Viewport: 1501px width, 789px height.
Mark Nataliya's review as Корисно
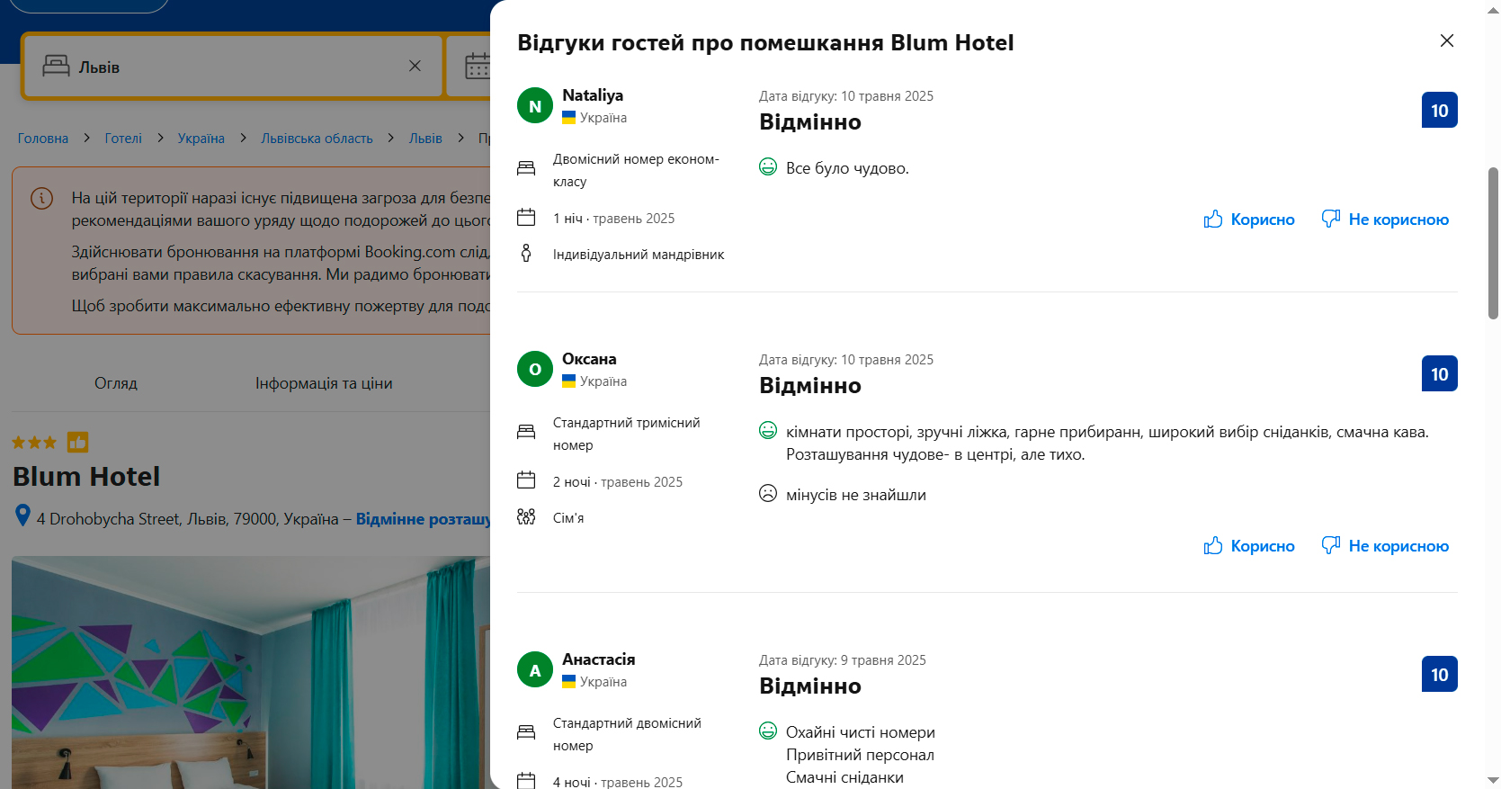1249,220
